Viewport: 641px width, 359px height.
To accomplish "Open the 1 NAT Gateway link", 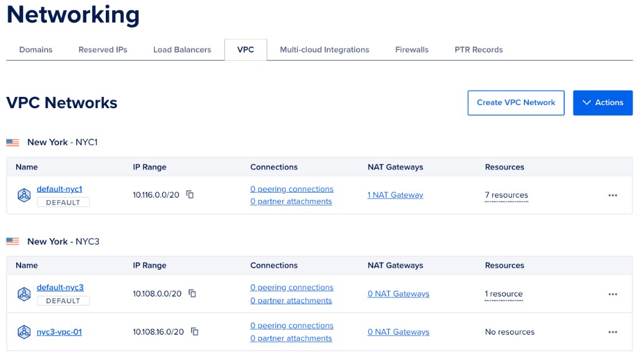I will point(396,195).
